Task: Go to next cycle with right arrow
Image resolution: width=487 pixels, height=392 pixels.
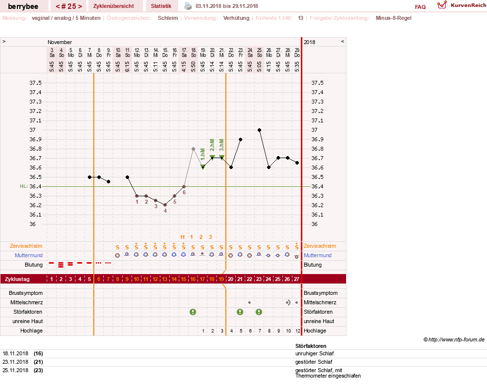Action: click(x=80, y=6)
